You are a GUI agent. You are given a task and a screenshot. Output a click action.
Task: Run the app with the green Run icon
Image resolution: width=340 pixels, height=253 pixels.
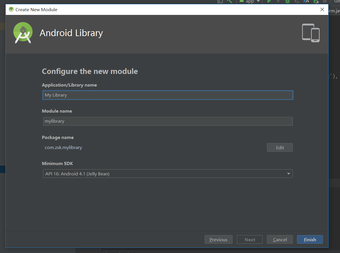click(269, 2)
